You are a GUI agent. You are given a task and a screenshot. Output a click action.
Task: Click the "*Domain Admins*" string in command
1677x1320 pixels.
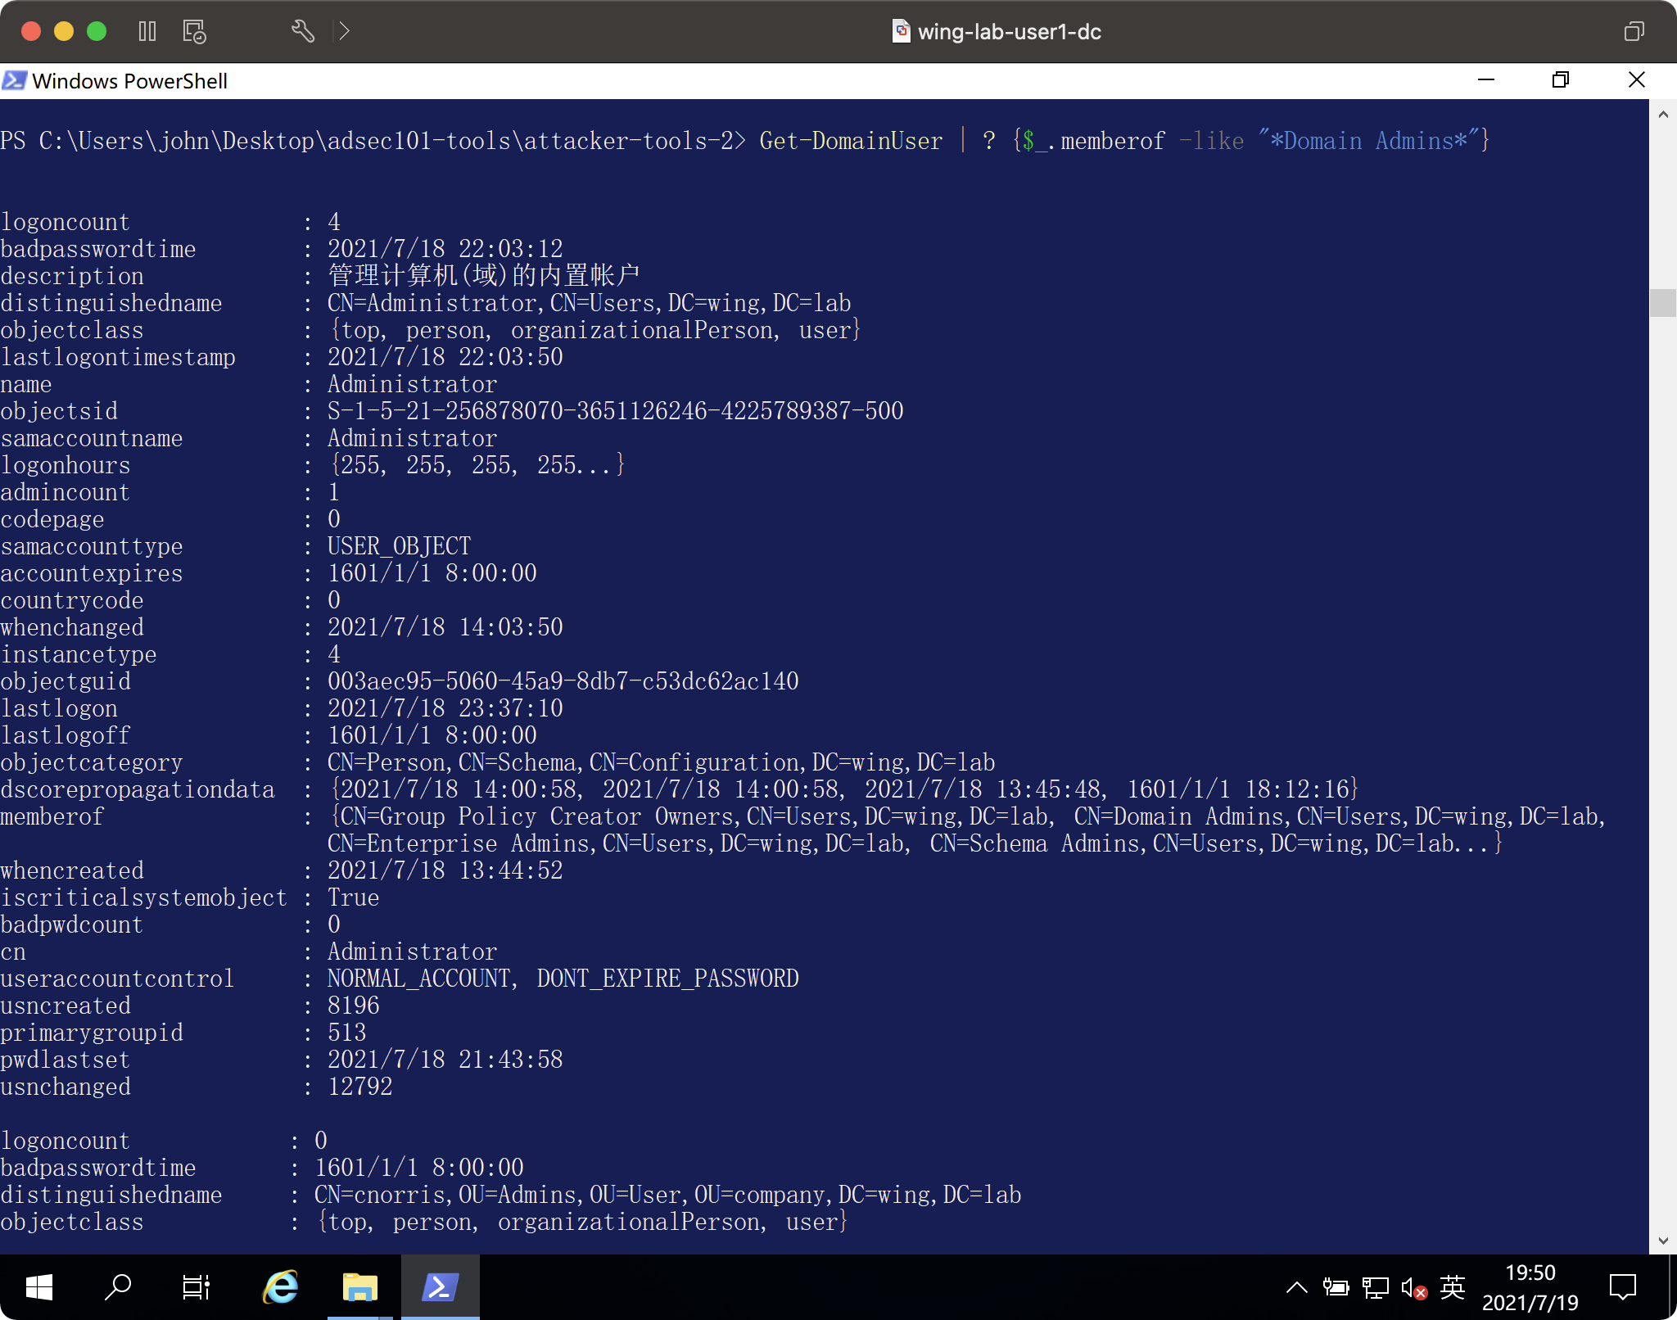[1368, 141]
